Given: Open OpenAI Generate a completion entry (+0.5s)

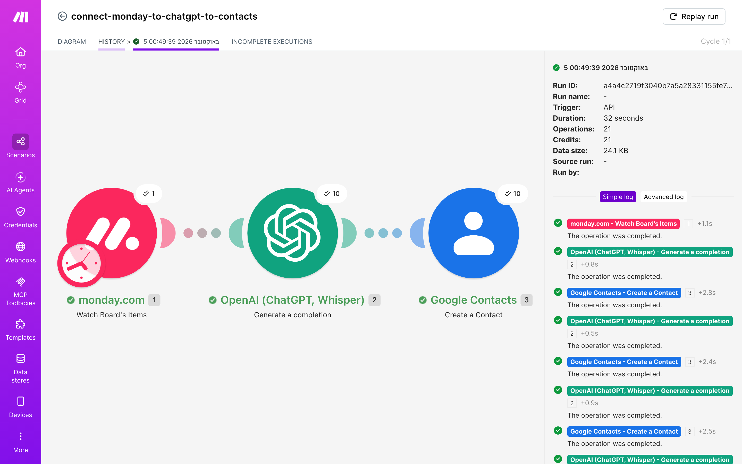Looking at the screenshot, I should pos(650,321).
